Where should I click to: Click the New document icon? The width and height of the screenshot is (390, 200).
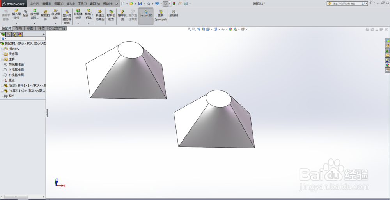click(122, 4)
